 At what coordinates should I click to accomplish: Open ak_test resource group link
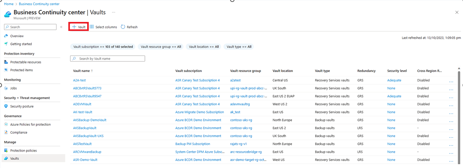point(235,112)
